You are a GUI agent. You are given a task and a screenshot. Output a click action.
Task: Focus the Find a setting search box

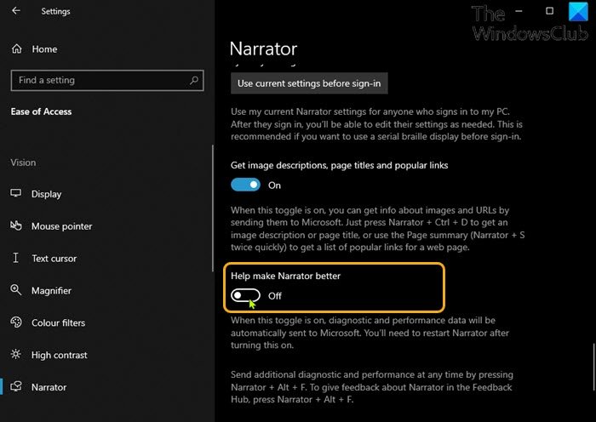click(107, 80)
